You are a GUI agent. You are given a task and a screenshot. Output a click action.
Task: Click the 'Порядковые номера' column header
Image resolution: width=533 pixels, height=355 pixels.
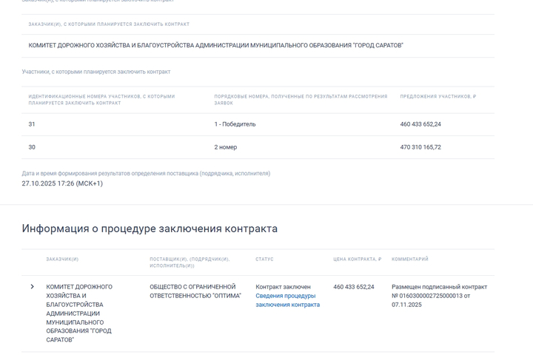coord(301,100)
